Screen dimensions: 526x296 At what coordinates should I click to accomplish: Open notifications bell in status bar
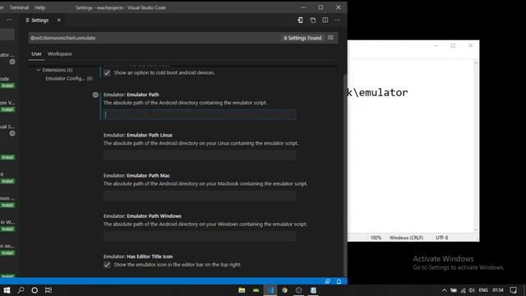click(x=339, y=281)
